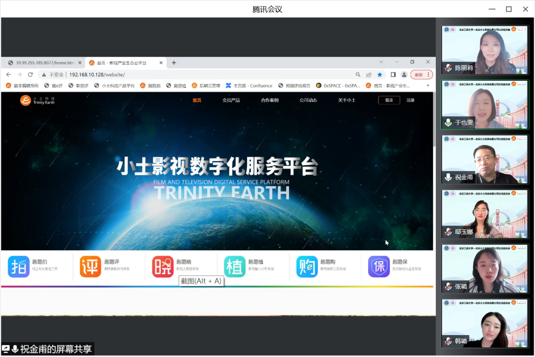Image resolution: width=535 pixels, height=357 pixels.
Task: Open the browser 更新 menu button
Action: (421, 75)
